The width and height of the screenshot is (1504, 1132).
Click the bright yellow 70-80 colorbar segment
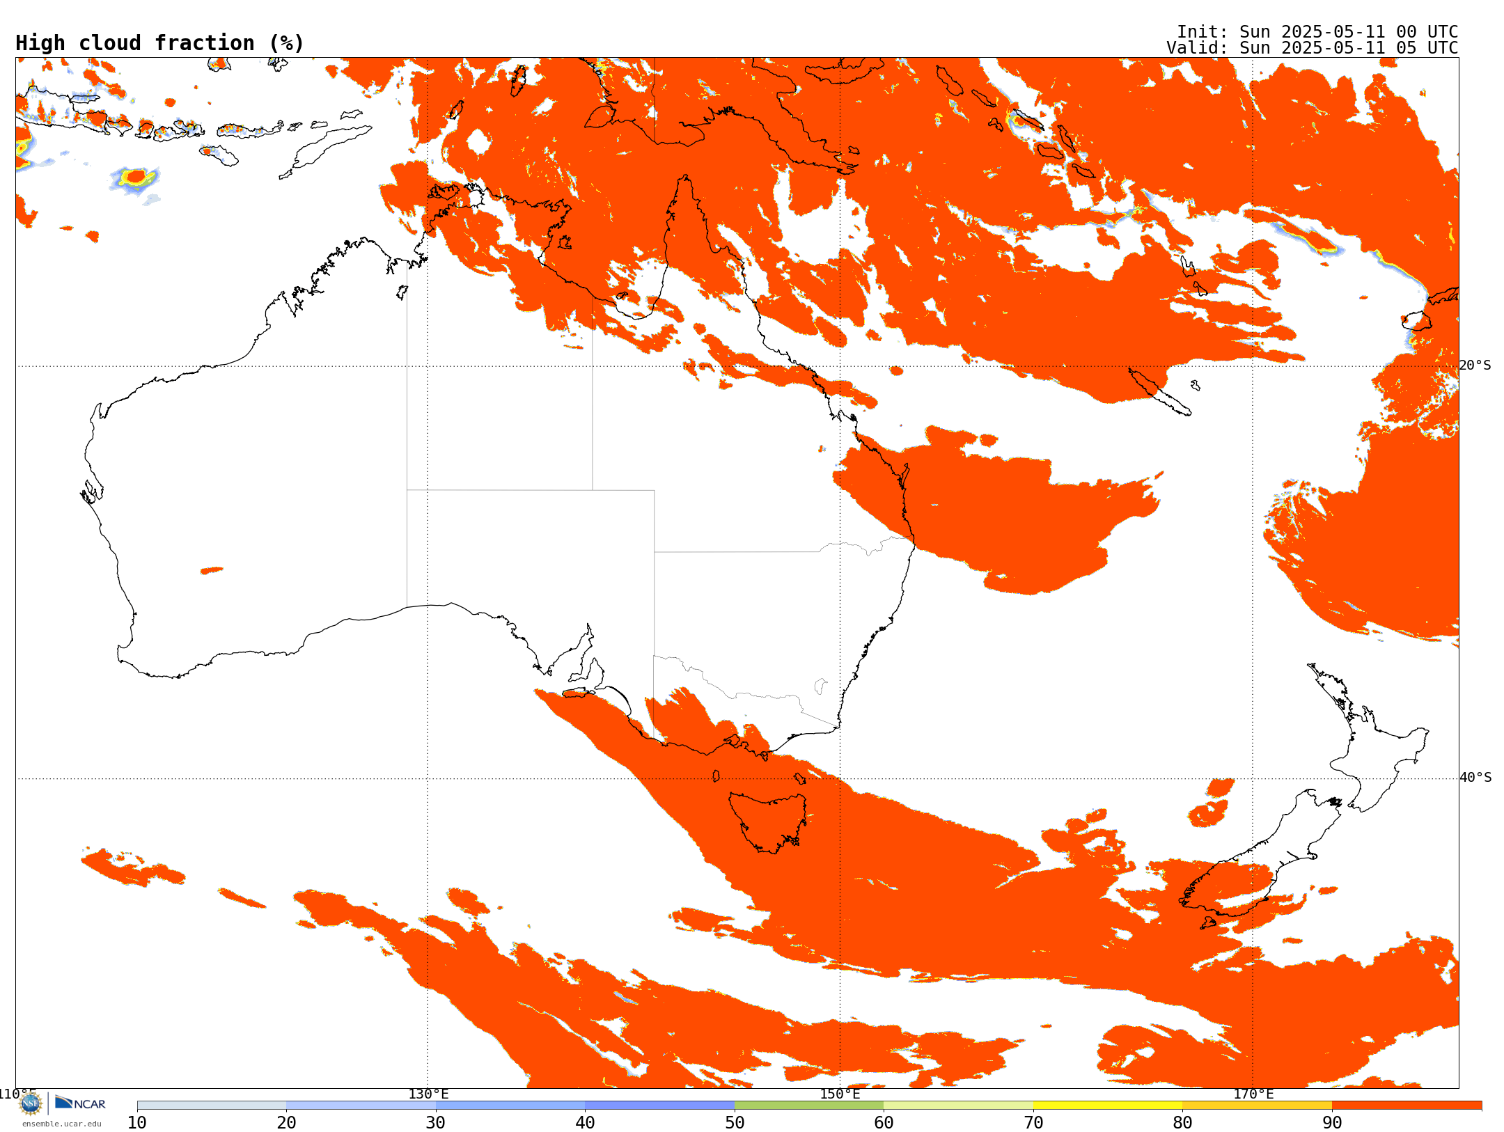click(x=1108, y=1106)
